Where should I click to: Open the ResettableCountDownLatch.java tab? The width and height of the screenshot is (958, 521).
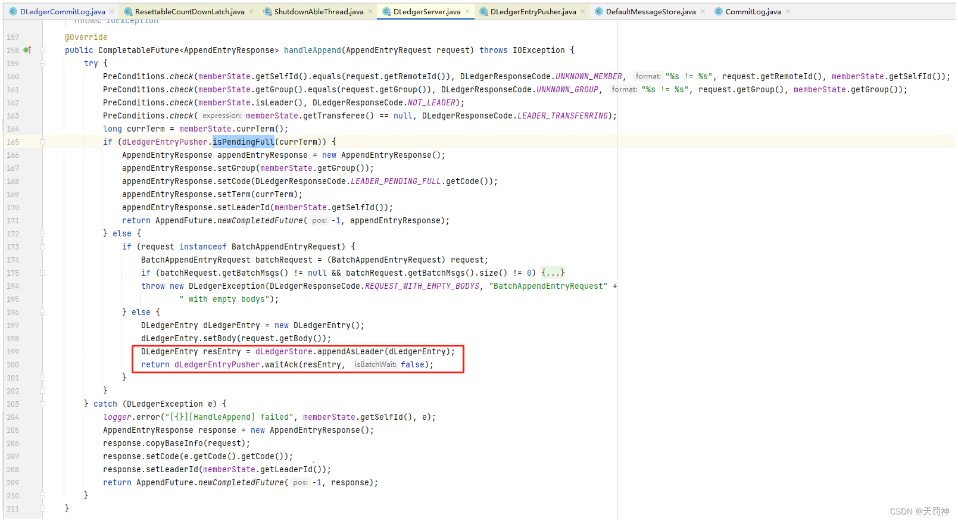coord(189,11)
